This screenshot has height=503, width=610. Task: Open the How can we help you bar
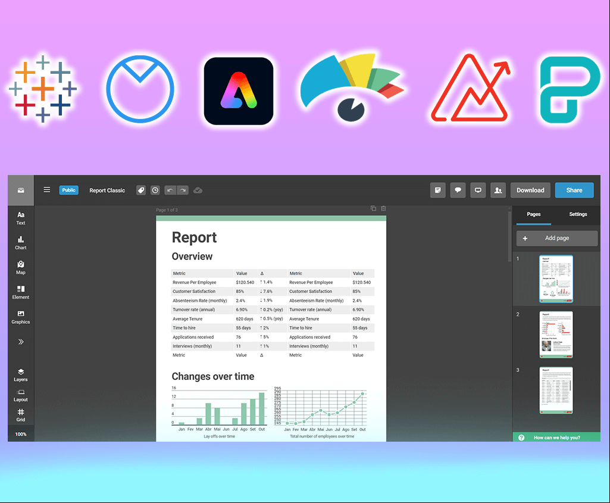coord(556,438)
